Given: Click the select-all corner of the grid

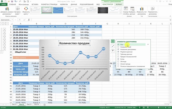Looking at the screenshot, I should [11, 24].
